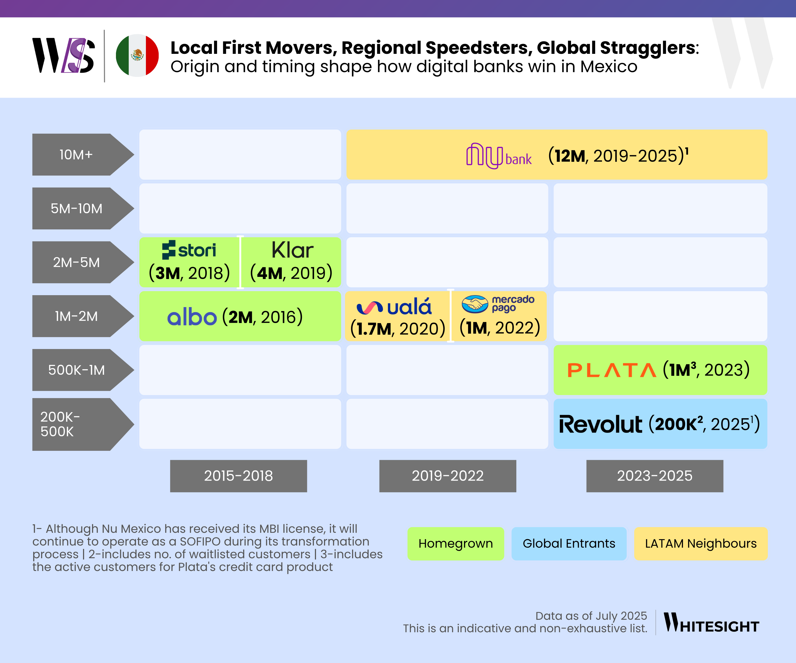
Task: Click the green Homegrown legend swatch
Action: 456,543
